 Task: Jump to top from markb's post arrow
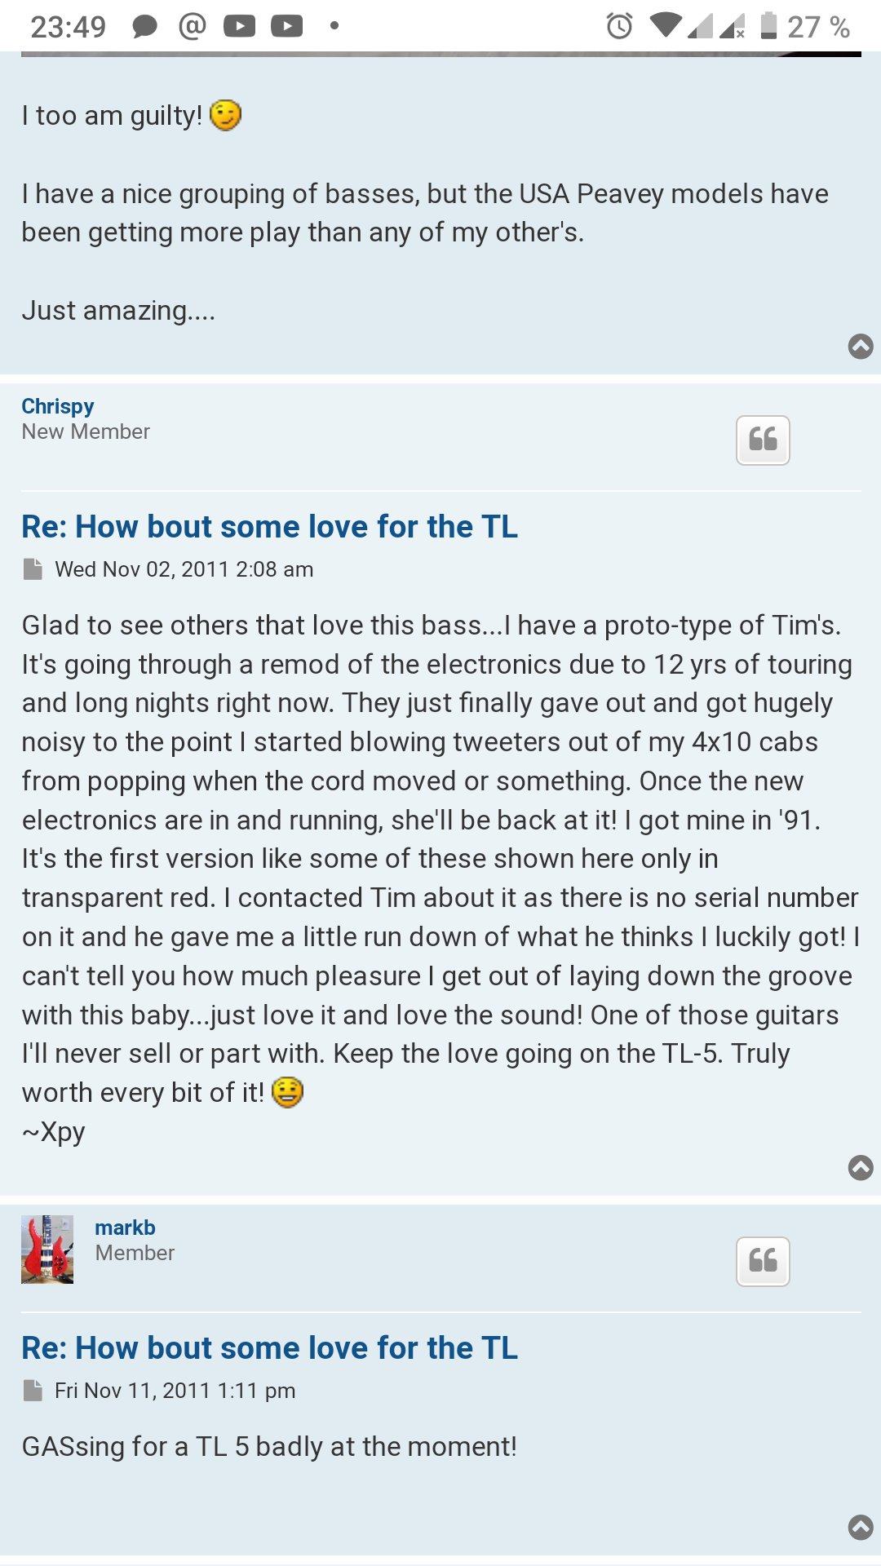(x=861, y=1527)
